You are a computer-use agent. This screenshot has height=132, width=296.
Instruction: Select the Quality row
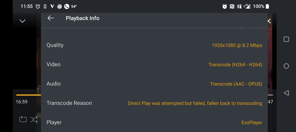(x=154, y=45)
